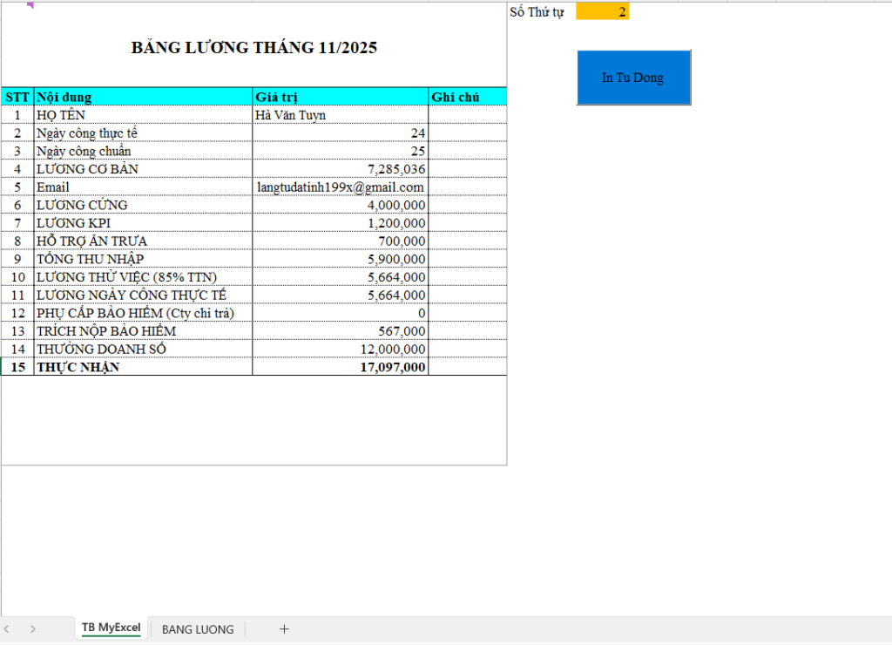Select the TB MyExcel sheet tab
This screenshot has width=892, height=645.
(111, 628)
